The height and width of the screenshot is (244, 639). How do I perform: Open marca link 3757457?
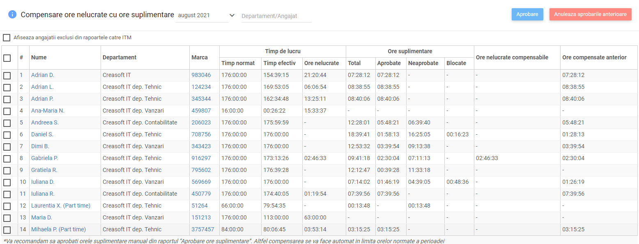202,229
